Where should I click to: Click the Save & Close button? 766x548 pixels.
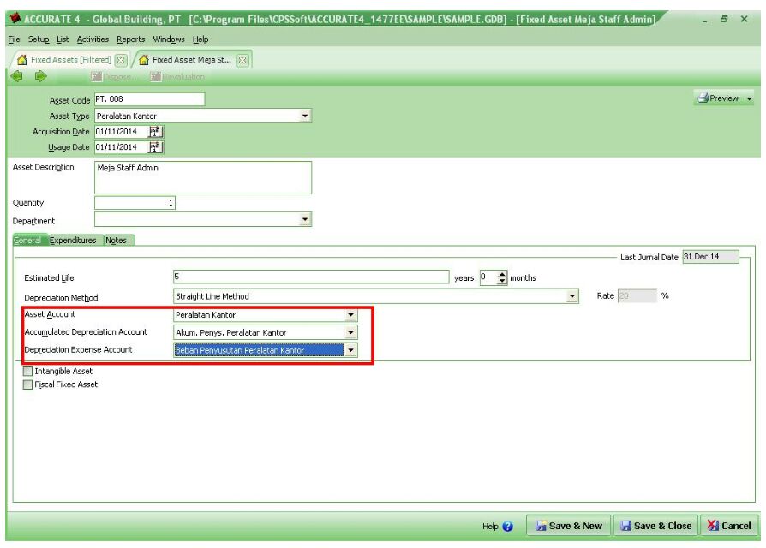[x=654, y=525]
